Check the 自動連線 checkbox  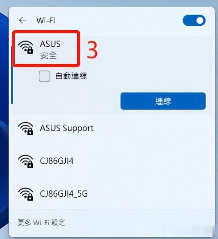coord(45,76)
